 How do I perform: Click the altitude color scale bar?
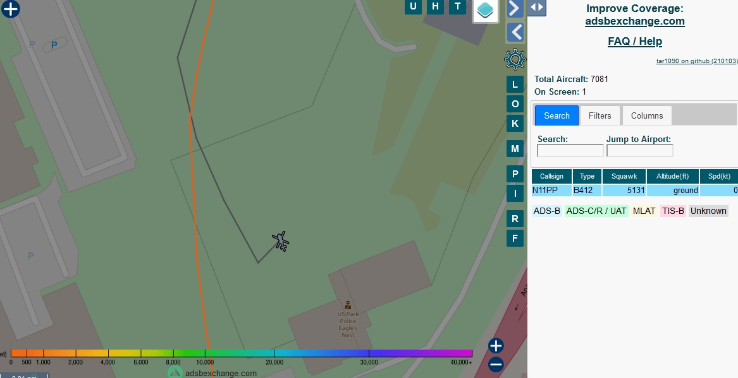[x=241, y=353]
